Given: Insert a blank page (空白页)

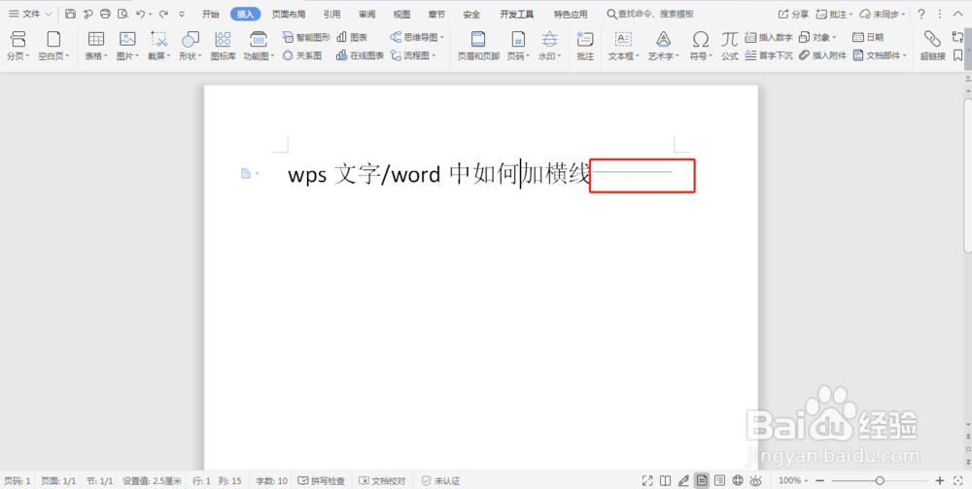Looking at the screenshot, I should [x=53, y=47].
